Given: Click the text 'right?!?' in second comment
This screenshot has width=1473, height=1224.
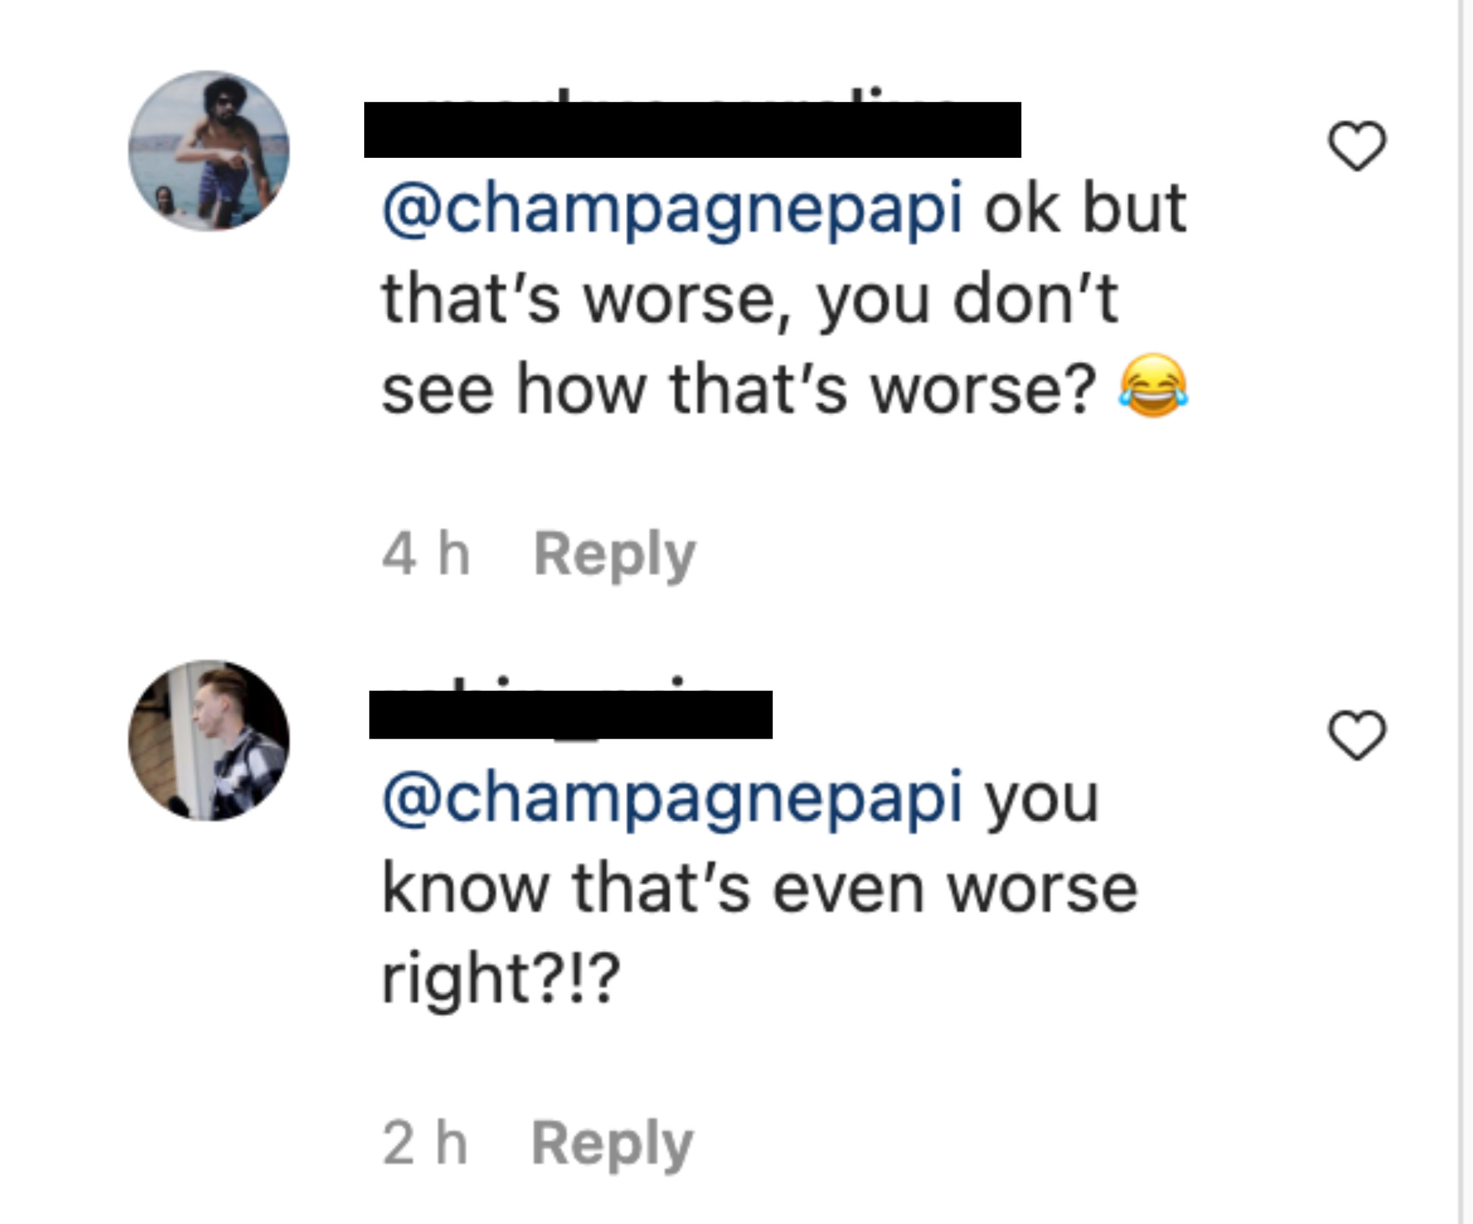Looking at the screenshot, I should (501, 980).
